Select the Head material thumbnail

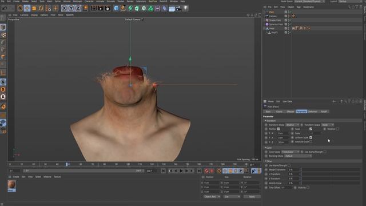pyautogui.click(x=11, y=185)
